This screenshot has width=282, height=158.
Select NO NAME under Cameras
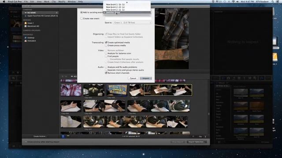(41, 13)
